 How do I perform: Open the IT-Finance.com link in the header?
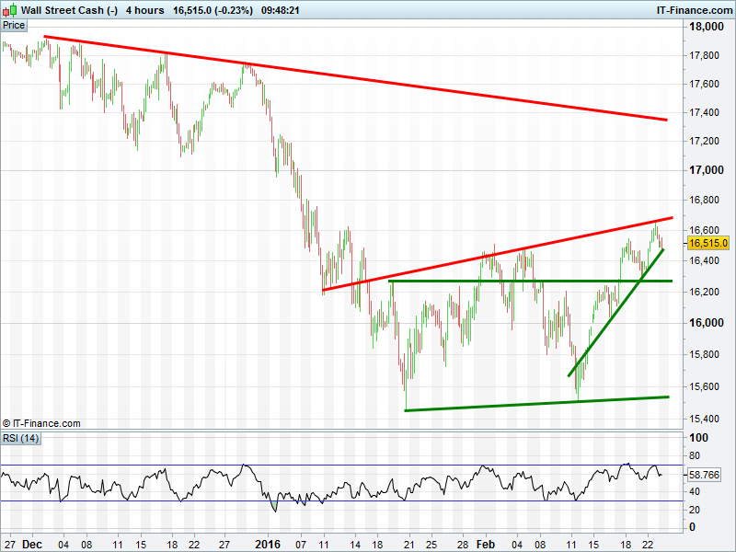pyautogui.click(x=695, y=10)
